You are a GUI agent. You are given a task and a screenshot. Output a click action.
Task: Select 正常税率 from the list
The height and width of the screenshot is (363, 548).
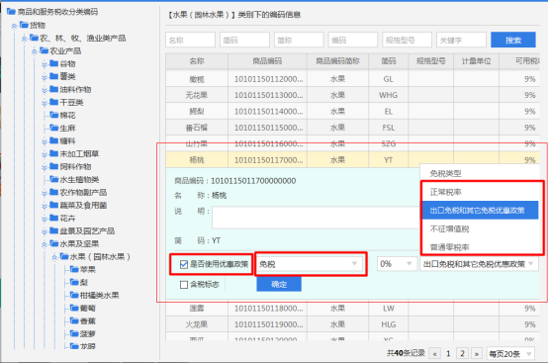point(480,192)
